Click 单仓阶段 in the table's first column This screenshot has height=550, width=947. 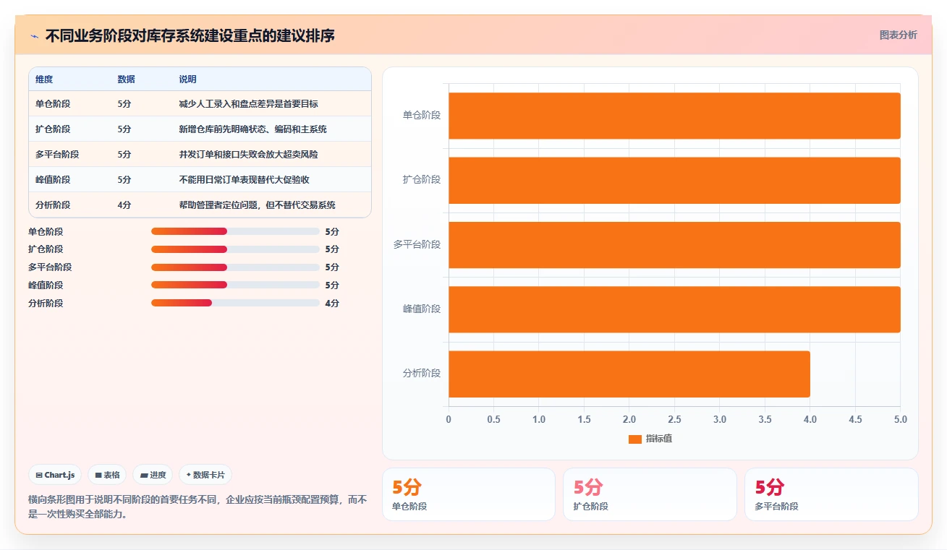53,104
